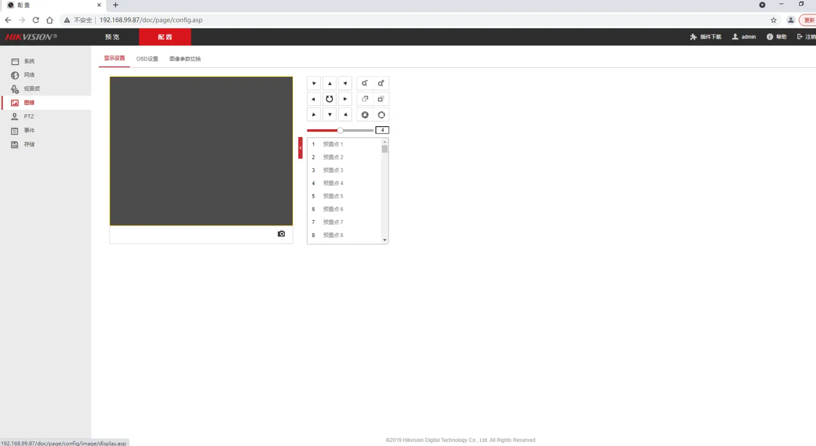816x446 pixels.
Task: Click the down-right diagonal PTZ arrow
Action: (345, 115)
